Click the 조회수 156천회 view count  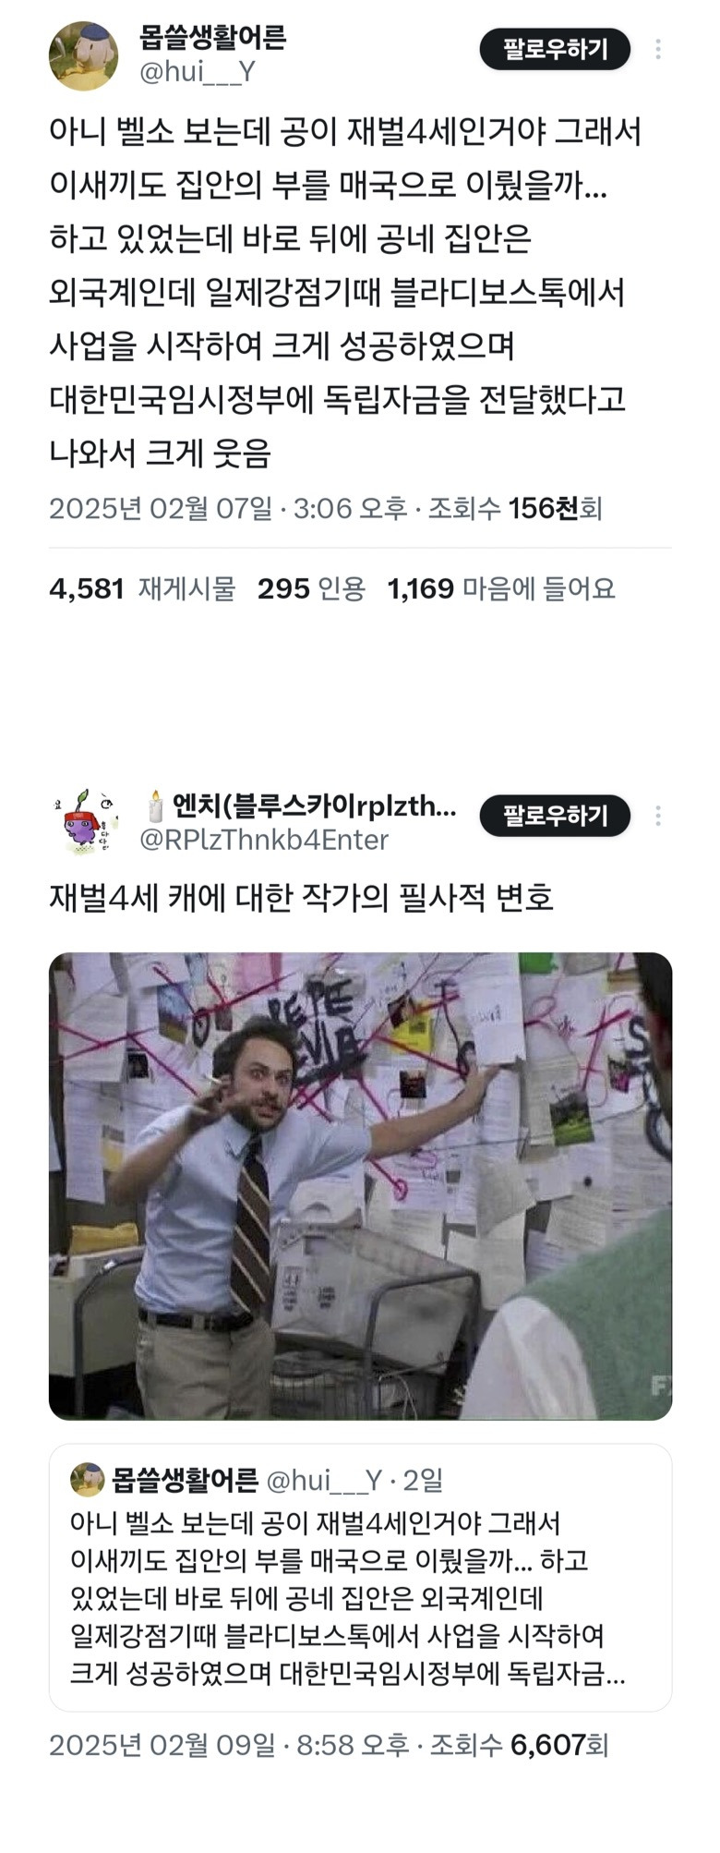(515, 508)
